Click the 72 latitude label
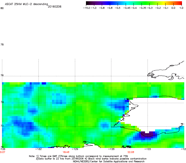Viewport: 186px width, 163px height. (x=2, y=126)
